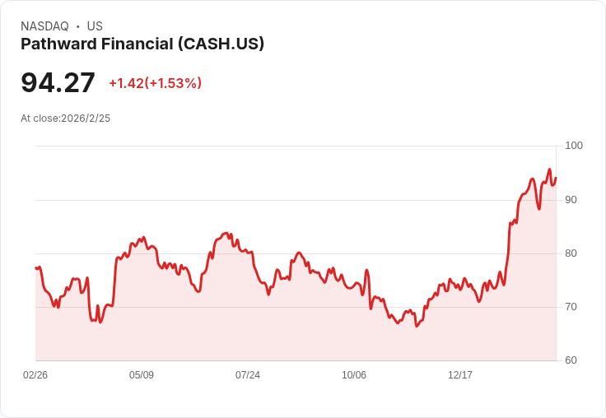The image size is (606, 418).
Task: Select the 07/24 date on x-axis
Action: pos(248,375)
